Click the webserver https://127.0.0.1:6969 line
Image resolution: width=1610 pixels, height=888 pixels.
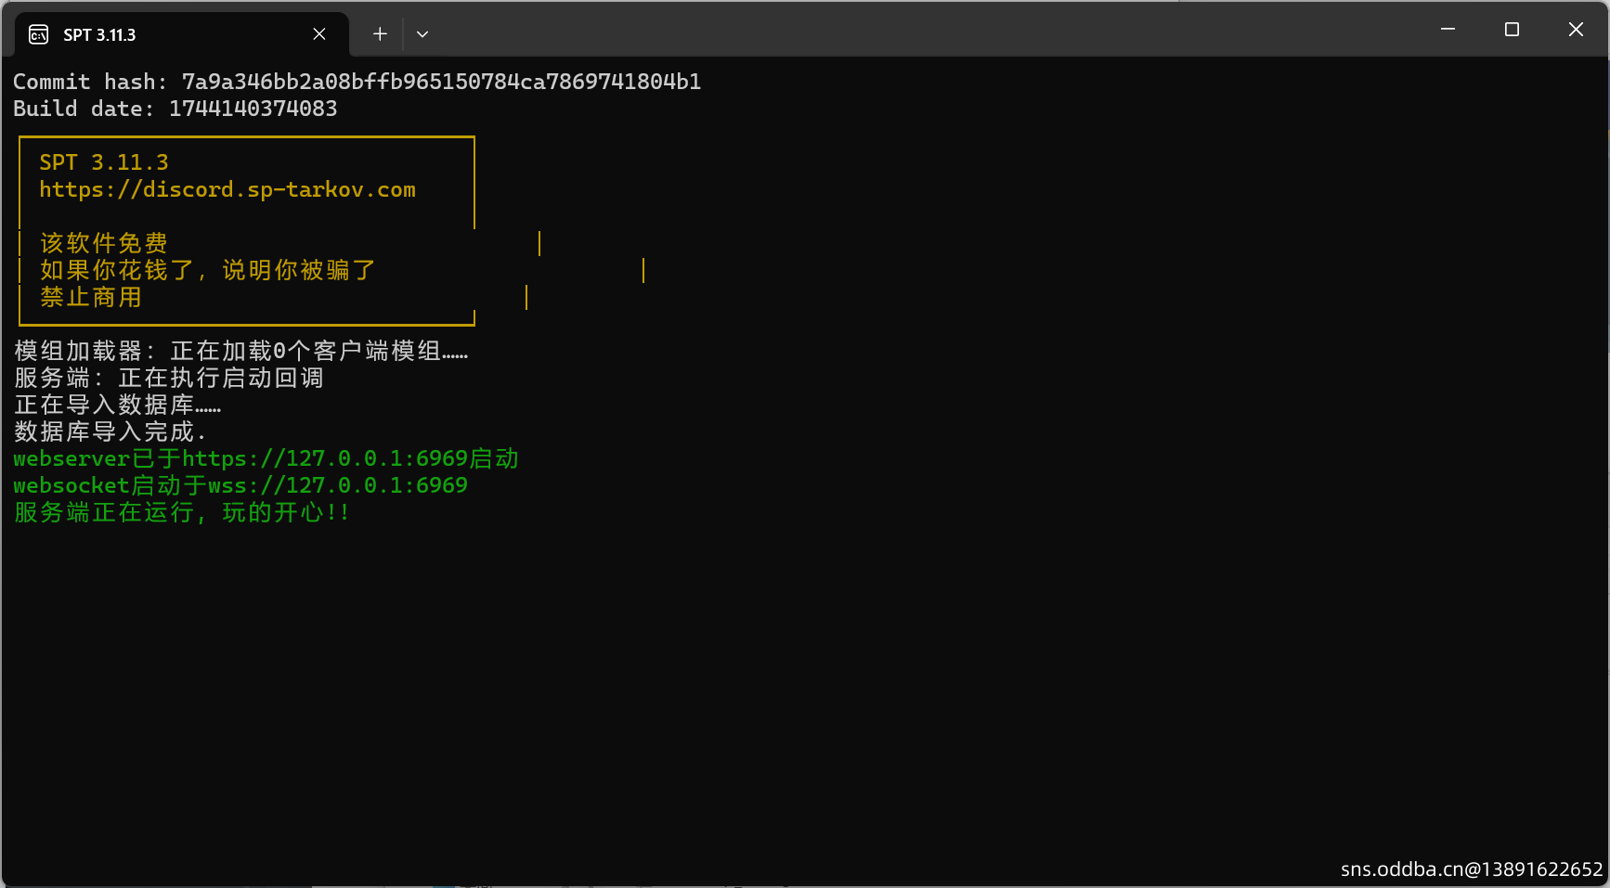click(x=266, y=458)
